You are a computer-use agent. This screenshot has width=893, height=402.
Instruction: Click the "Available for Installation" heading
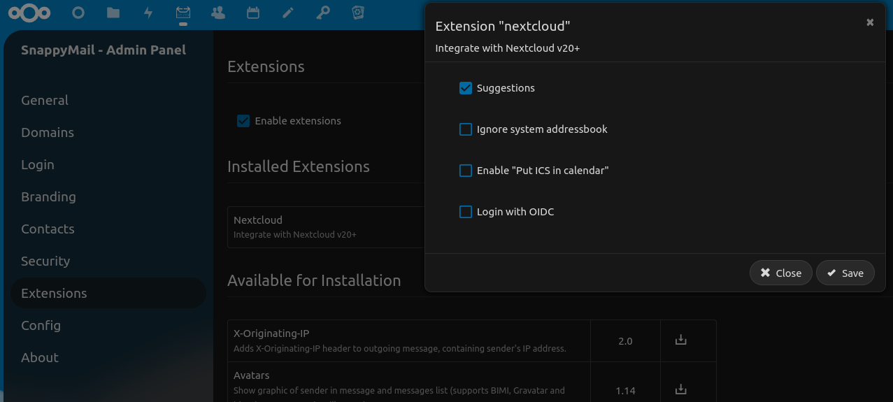click(314, 280)
